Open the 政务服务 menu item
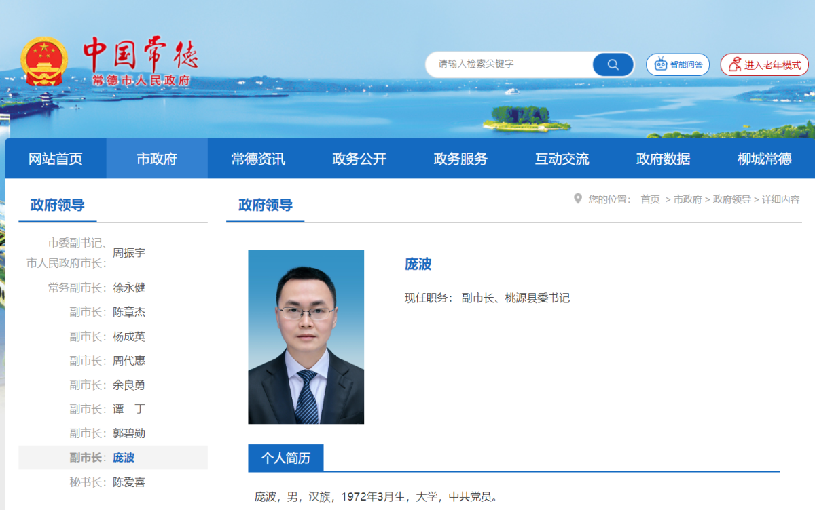 pos(460,159)
